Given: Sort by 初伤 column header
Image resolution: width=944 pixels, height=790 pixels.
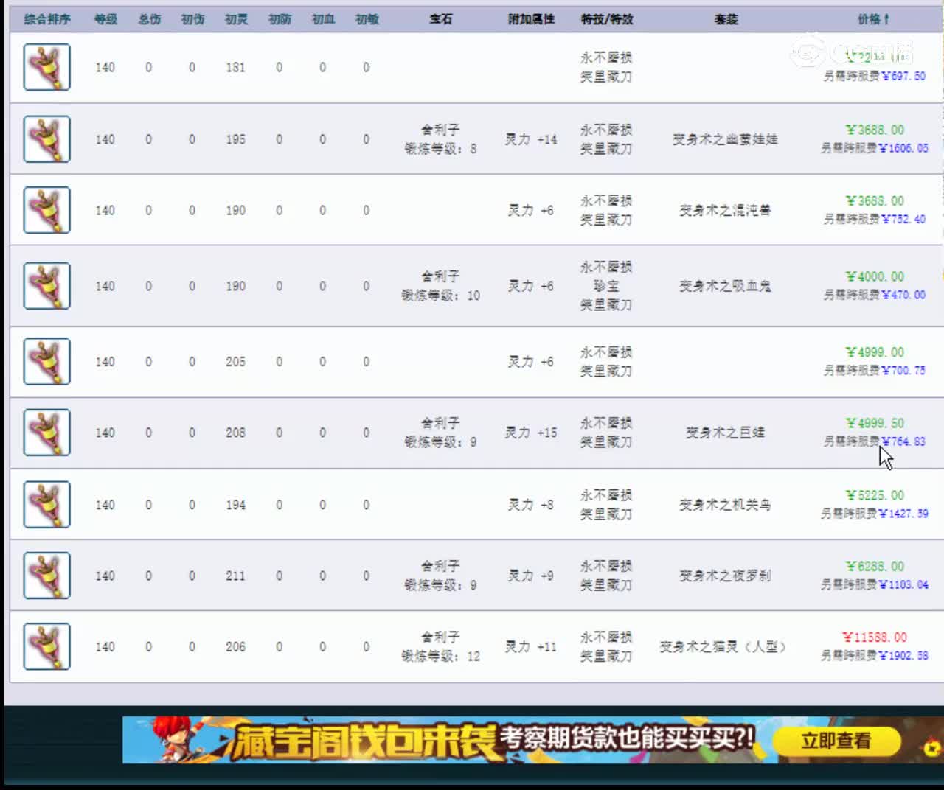Looking at the screenshot, I should tap(192, 19).
